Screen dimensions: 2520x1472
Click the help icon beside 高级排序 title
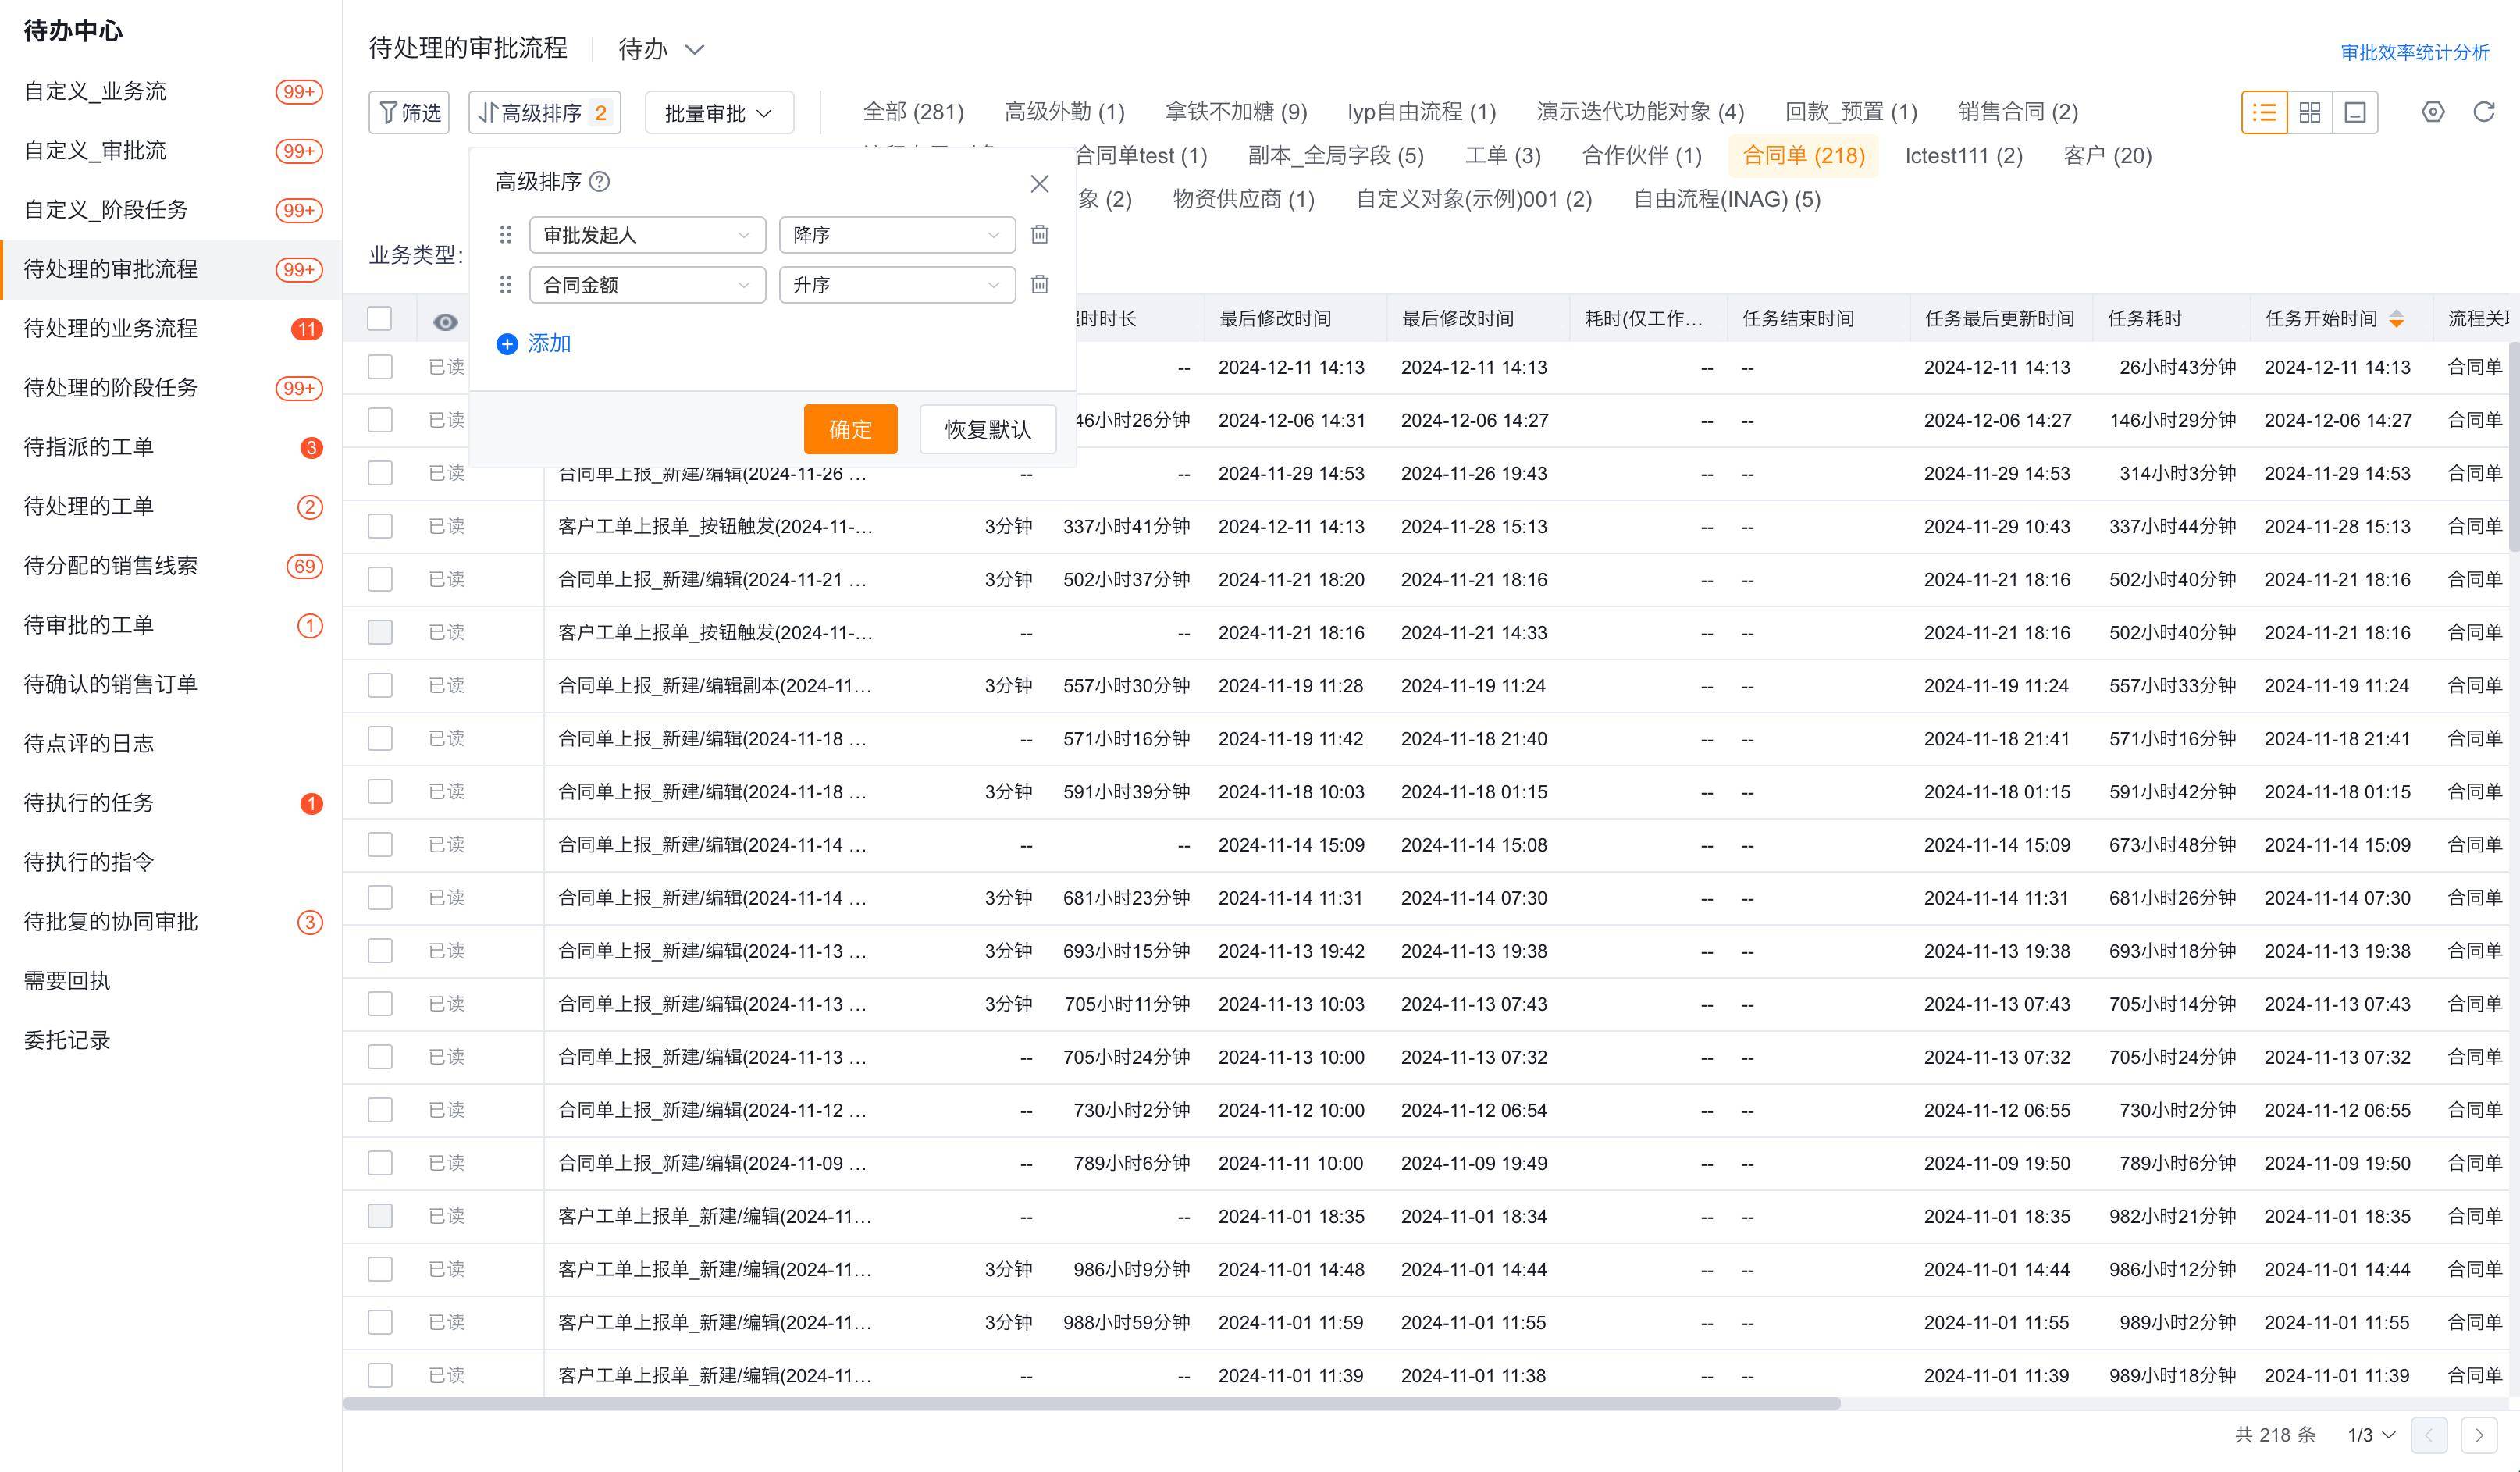pyautogui.click(x=599, y=182)
